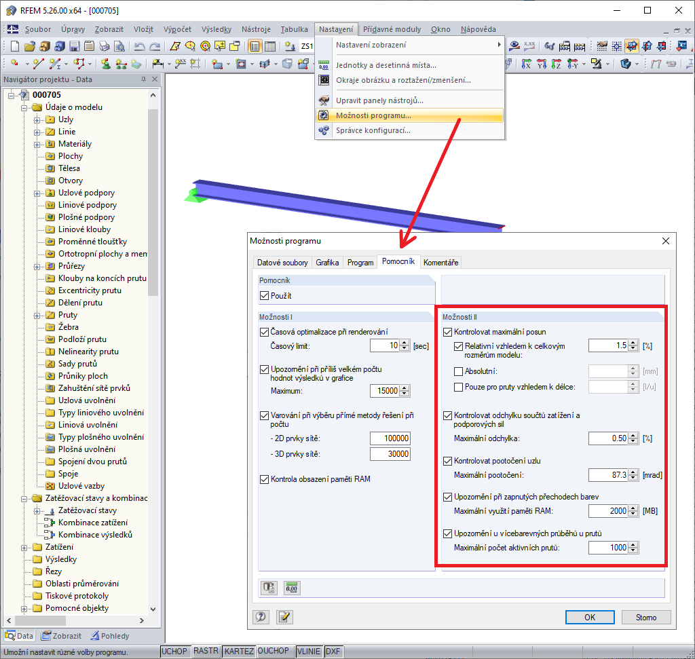Click the View in X direction icon
The width and height of the screenshot is (695, 659).
point(526,64)
